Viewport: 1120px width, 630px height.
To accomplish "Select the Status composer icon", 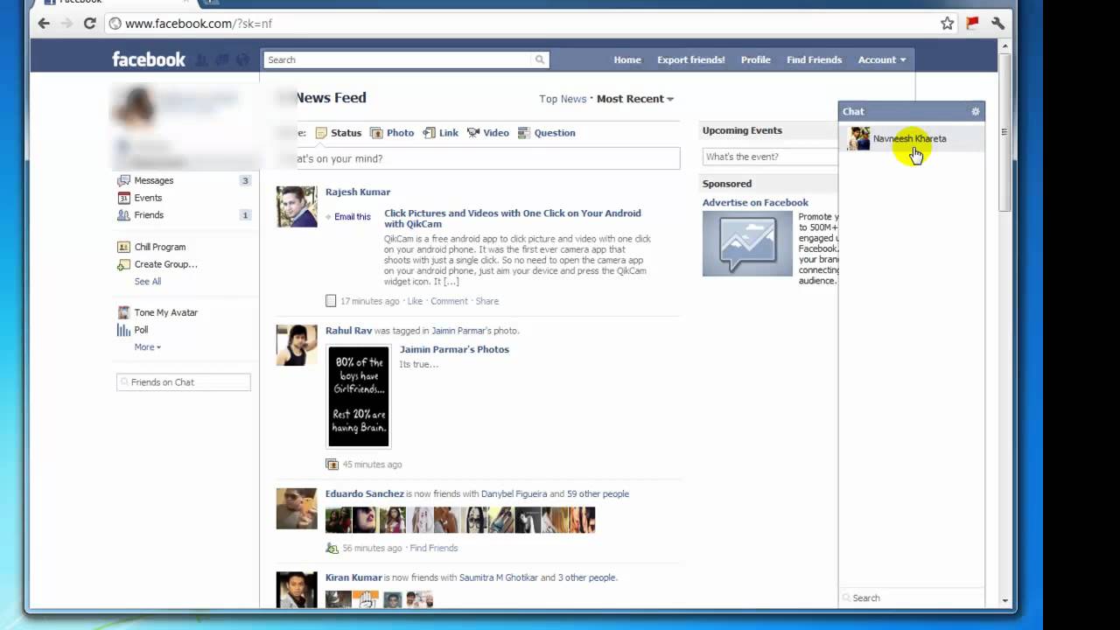I will pos(321,133).
